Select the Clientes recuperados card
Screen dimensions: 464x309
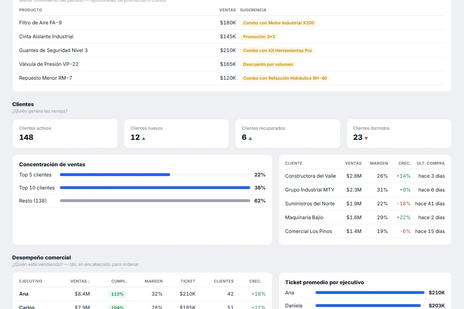(x=288, y=134)
